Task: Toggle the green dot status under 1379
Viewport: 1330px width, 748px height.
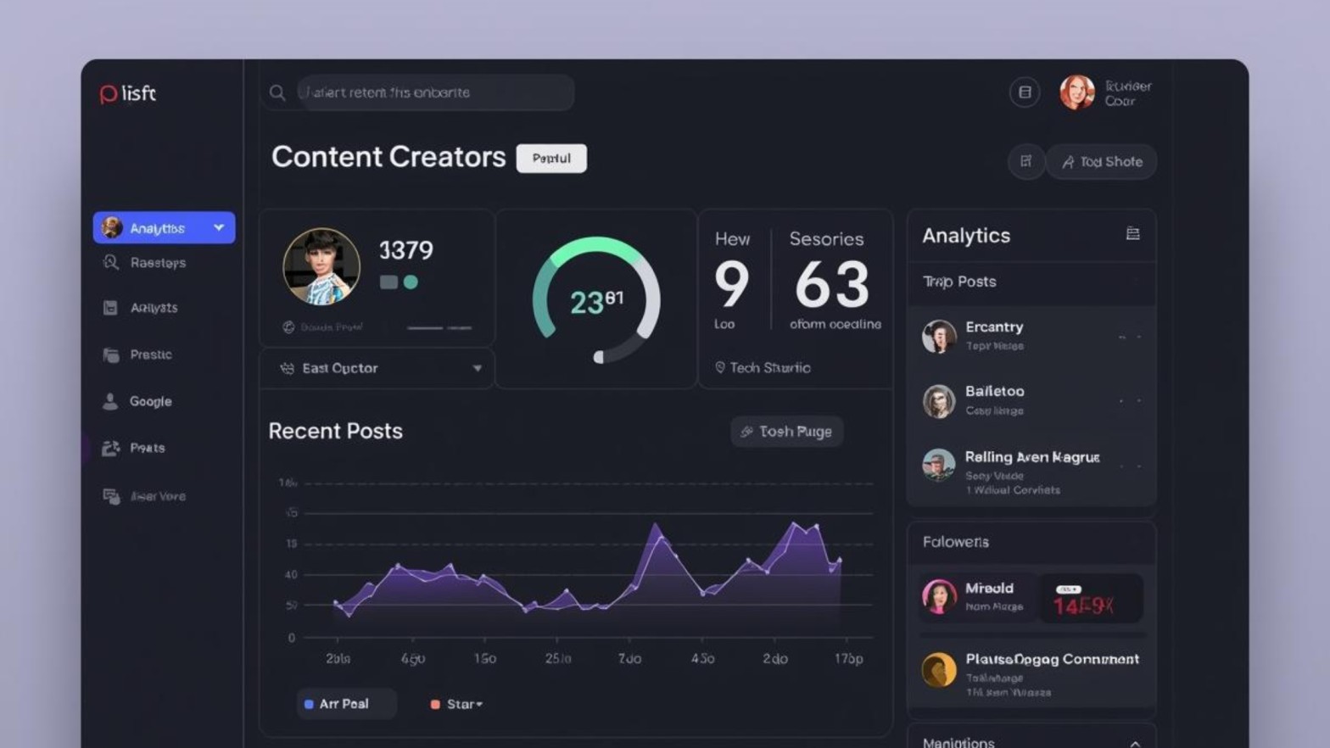Action: (411, 282)
